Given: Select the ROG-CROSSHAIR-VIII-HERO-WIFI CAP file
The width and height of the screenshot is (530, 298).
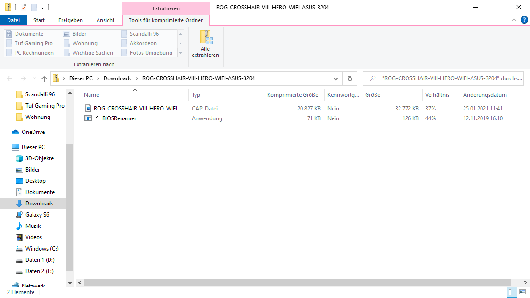Looking at the screenshot, I should (134, 108).
